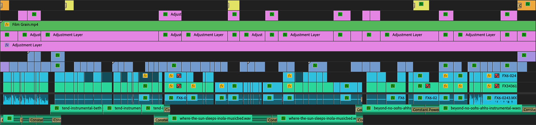Select the Constant Power transition between the beyond-no-oohs clips

coord(425,110)
